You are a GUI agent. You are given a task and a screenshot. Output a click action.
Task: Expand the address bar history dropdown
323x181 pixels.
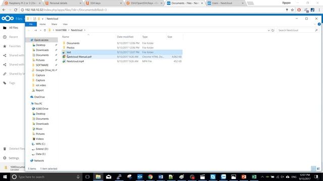pyautogui.click(x=268, y=30)
